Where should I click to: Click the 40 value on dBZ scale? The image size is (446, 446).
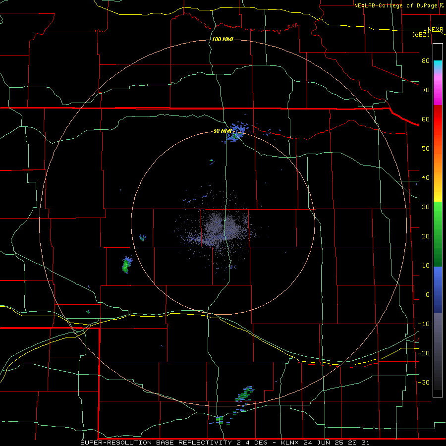(x=426, y=178)
